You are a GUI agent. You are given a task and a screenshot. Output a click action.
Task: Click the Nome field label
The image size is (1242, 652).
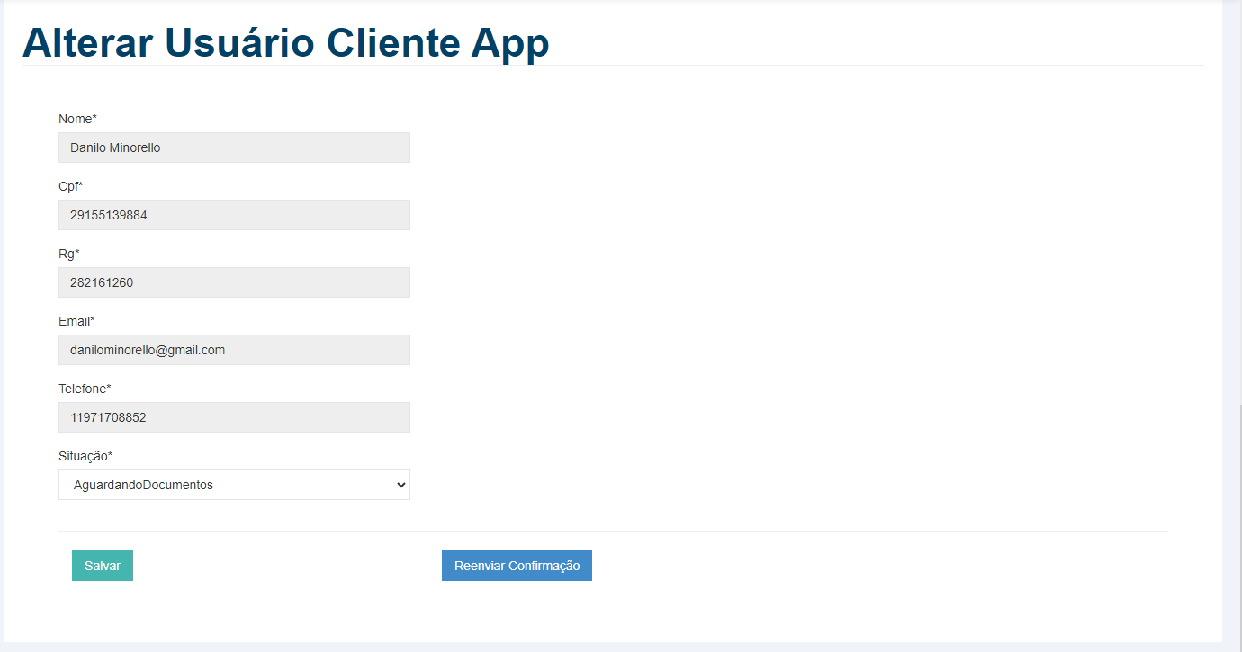point(76,119)
